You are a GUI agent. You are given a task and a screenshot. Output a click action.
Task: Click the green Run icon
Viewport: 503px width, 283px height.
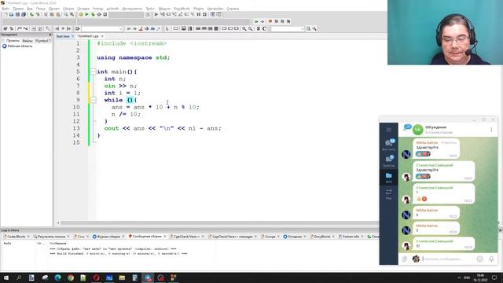[86, 14]
